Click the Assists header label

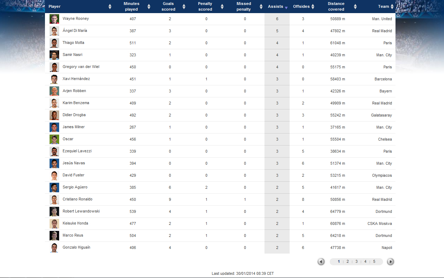click(275, 6)
